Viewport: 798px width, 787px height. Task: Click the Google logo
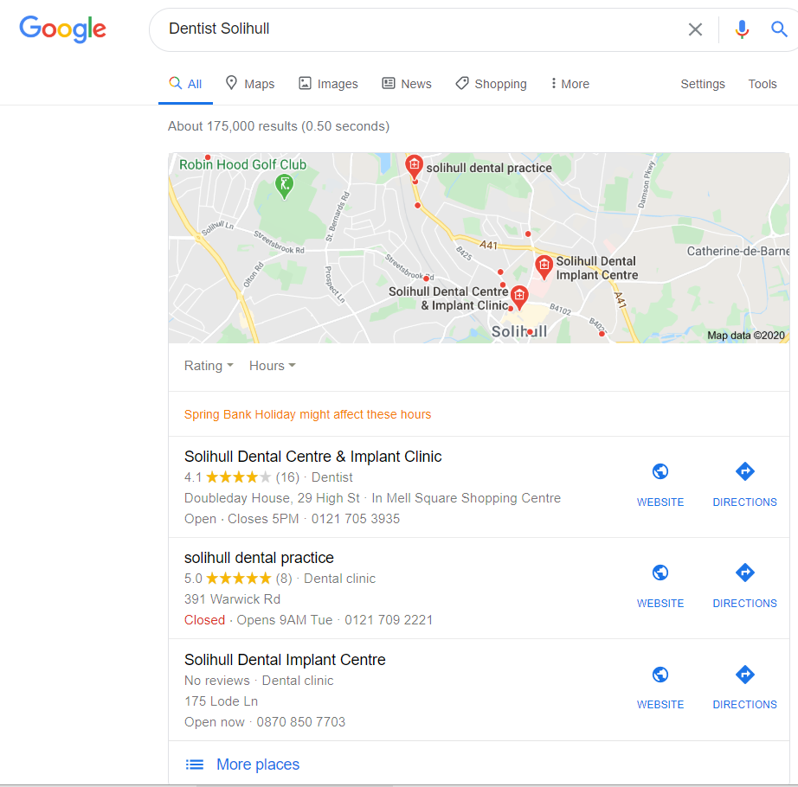click(x=62, y=29)
